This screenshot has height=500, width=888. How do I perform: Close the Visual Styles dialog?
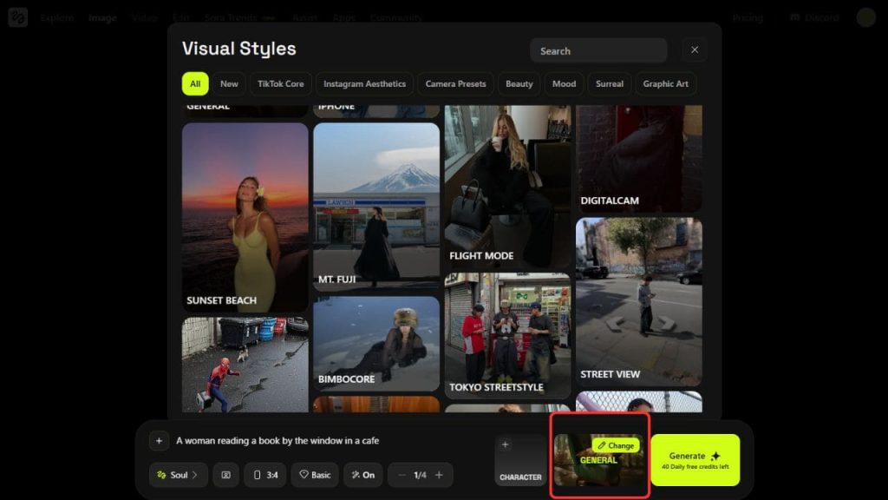pos(694,50)
